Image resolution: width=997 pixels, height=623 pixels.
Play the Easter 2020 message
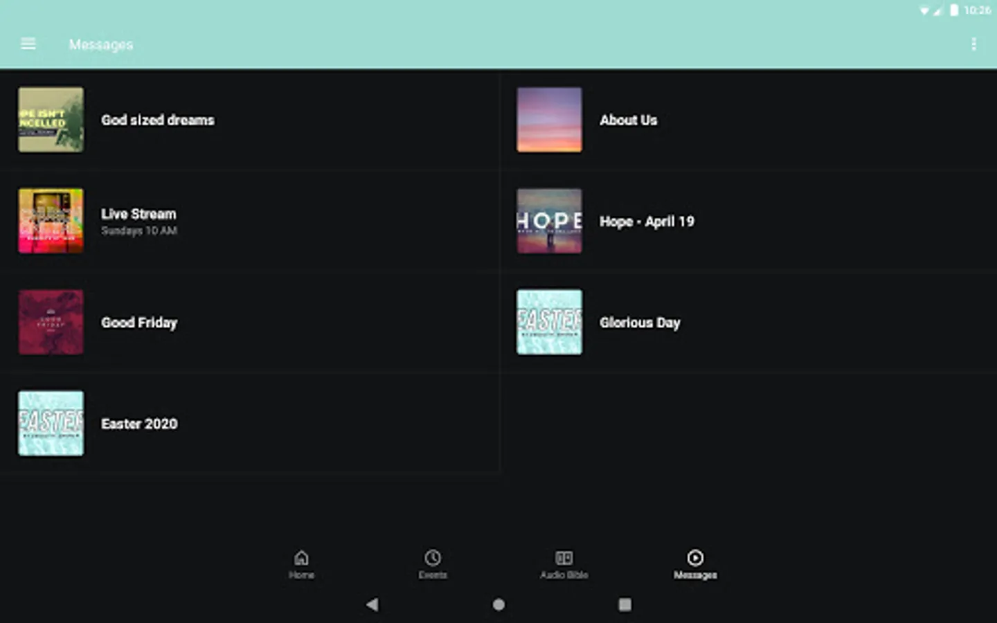(x=139, y=424)
